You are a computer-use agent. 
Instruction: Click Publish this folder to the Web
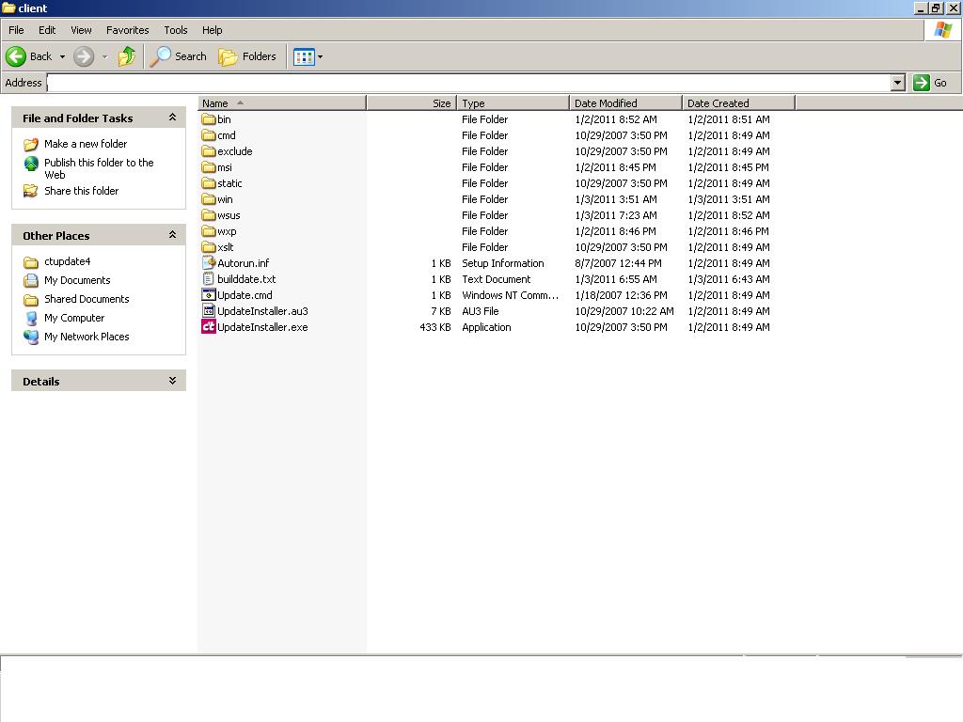pos(99,169)
